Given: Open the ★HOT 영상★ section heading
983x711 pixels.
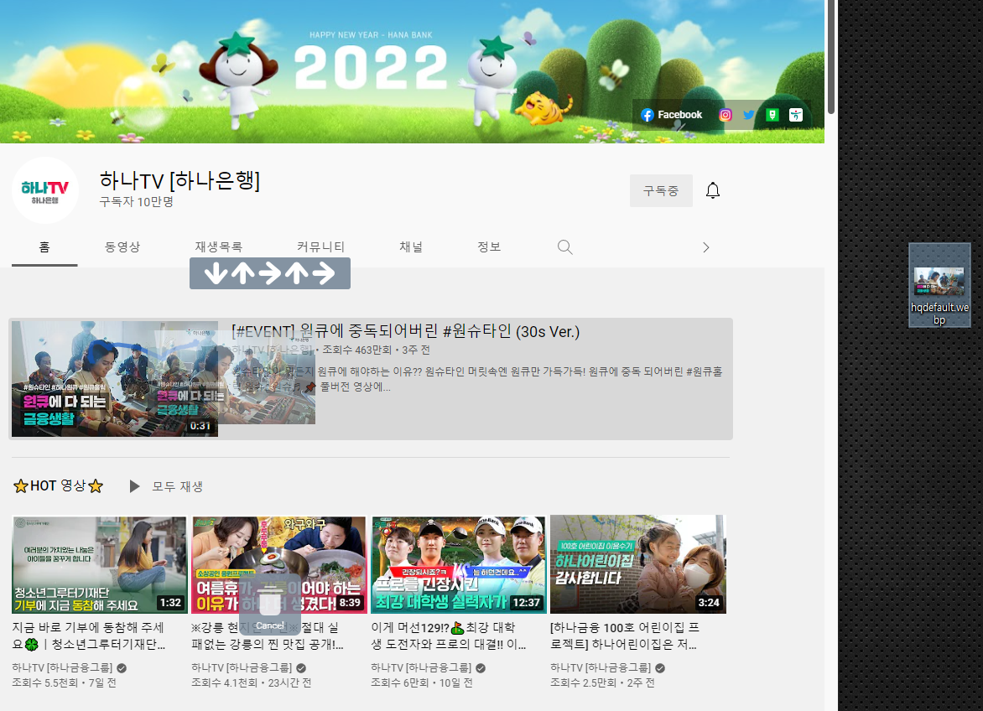Looking at the screenshot, I should (x=59, y=485).
